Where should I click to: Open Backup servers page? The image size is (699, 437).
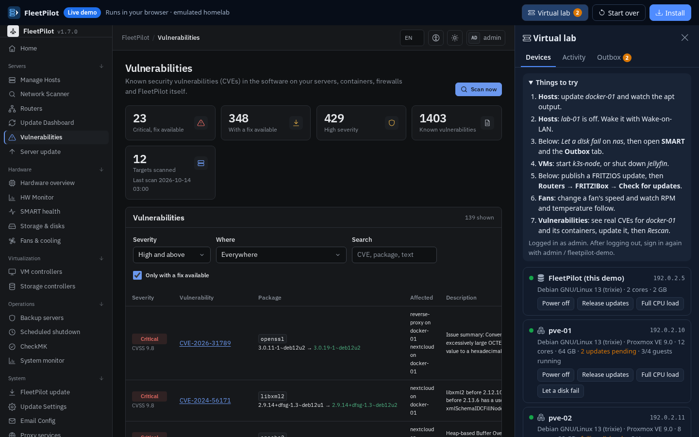point(56,318)
